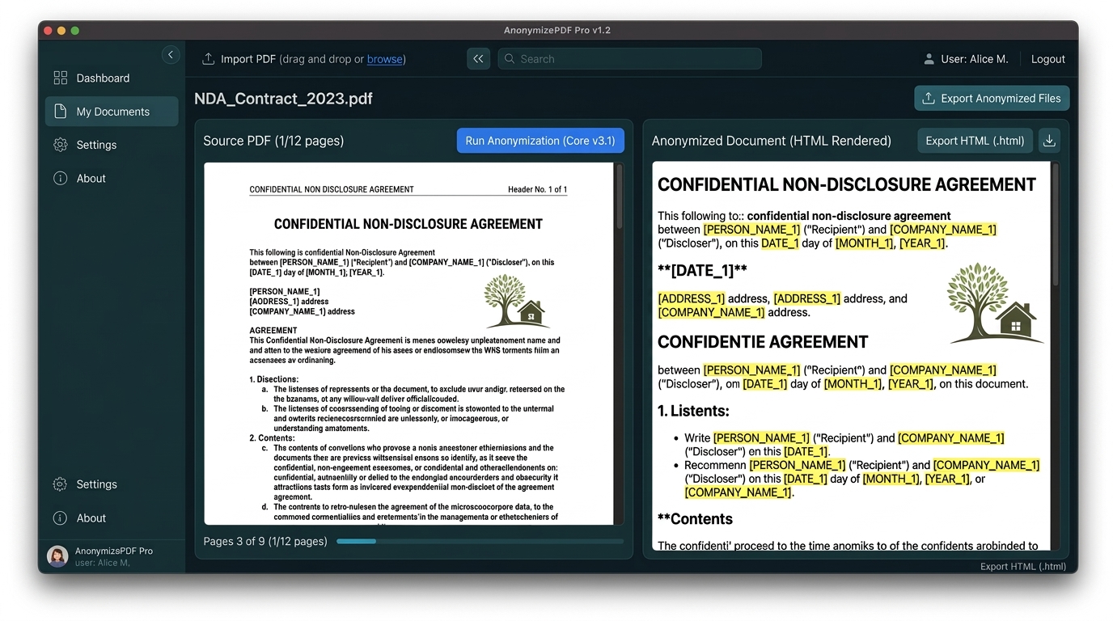1113x621 pixels.
Task: Open the User: Alice M. account entry
Action: pyautogui.click(x=966, y=59)
